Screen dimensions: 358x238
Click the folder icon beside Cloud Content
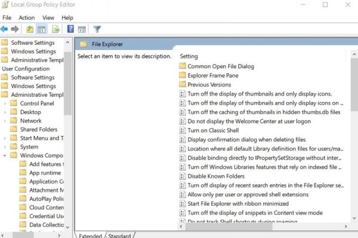(x=23, y=207)
